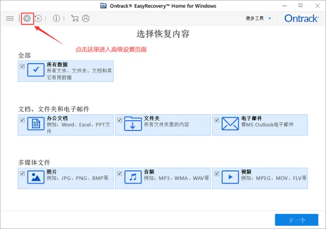Click the 办公文档 document icon
Image resolution: width=326 pixels, height=229 pixels.
click(x=36, y=124)
